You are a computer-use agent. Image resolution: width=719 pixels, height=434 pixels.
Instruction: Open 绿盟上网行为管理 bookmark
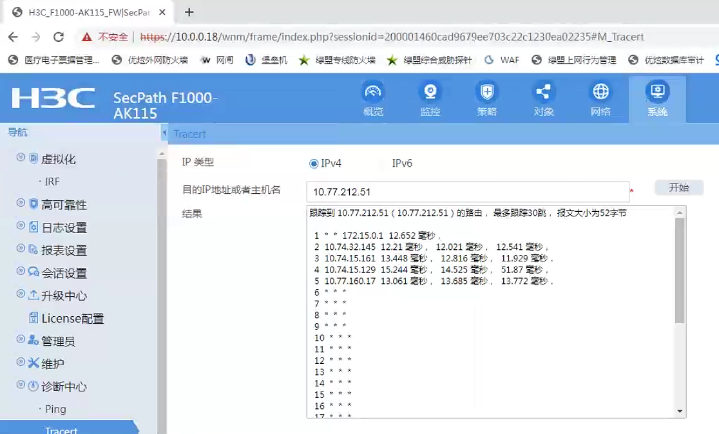coord(573,60)
